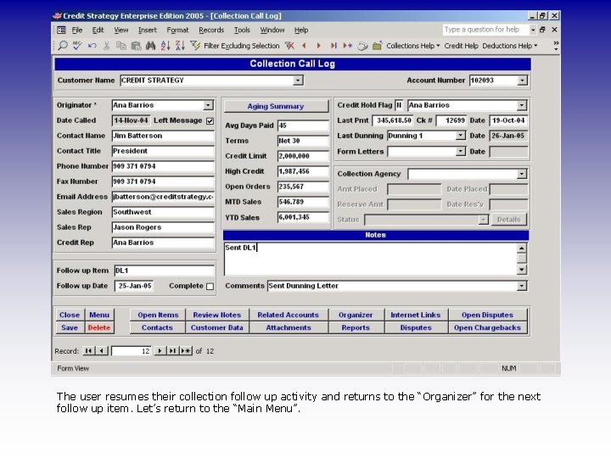The width and height of the screenshot is (611, 458).
Task: Sort descending with the Z-A icon
Action: [x=180, y=46]
